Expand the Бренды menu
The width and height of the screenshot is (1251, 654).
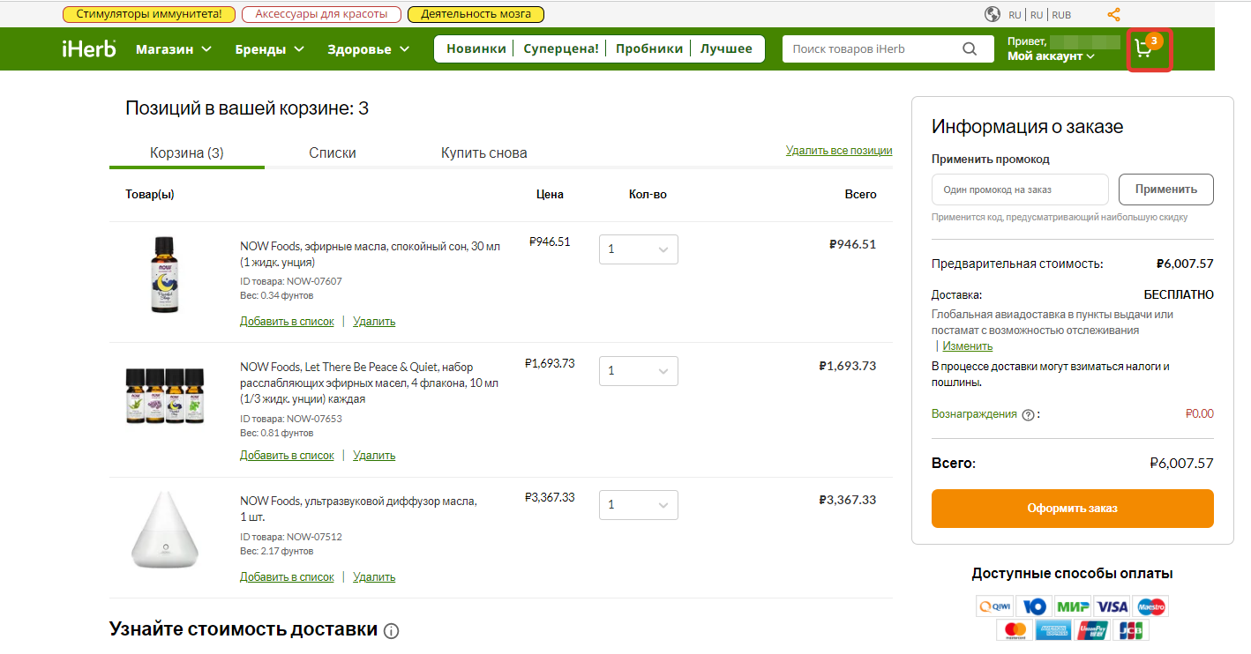(x=269, y=49)
